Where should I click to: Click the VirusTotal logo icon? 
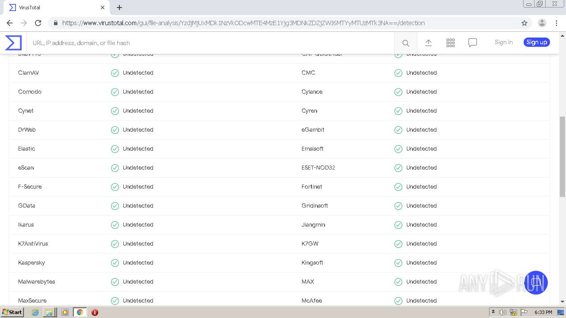click(13, 43)
